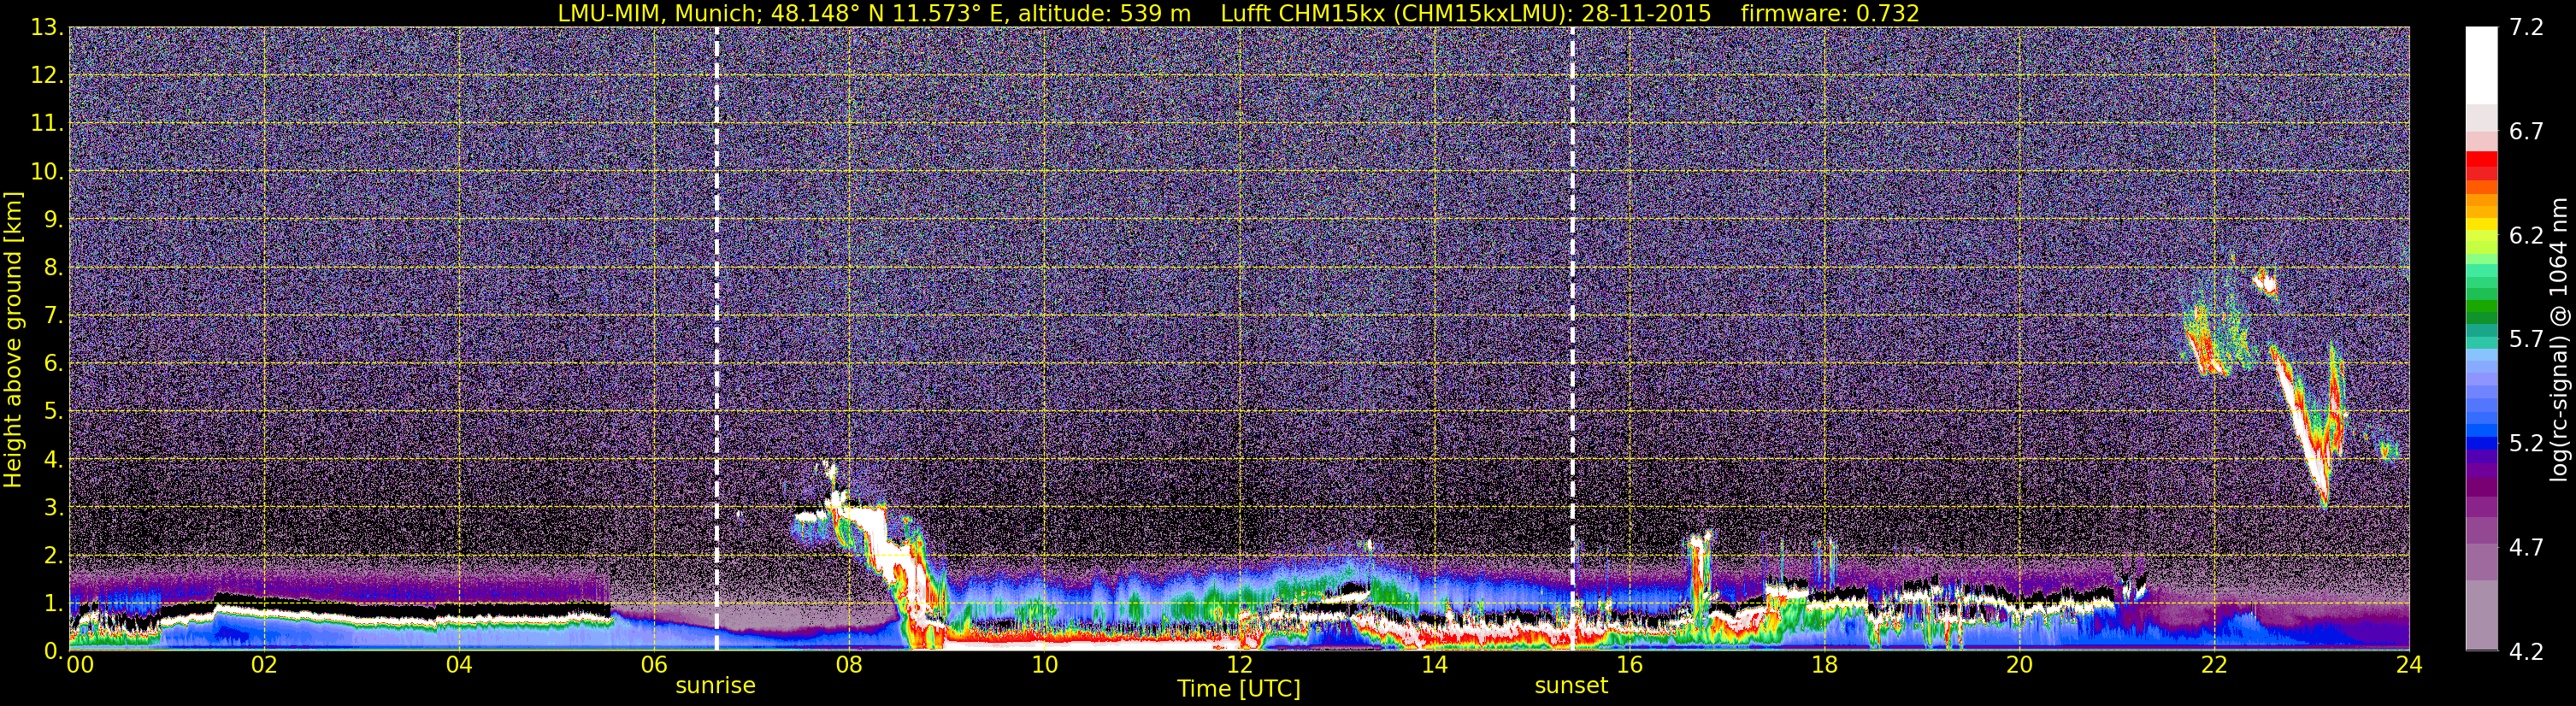Click the height tick label '7.'
This screenshot has height=706, width=2576.
pos(54,315)
